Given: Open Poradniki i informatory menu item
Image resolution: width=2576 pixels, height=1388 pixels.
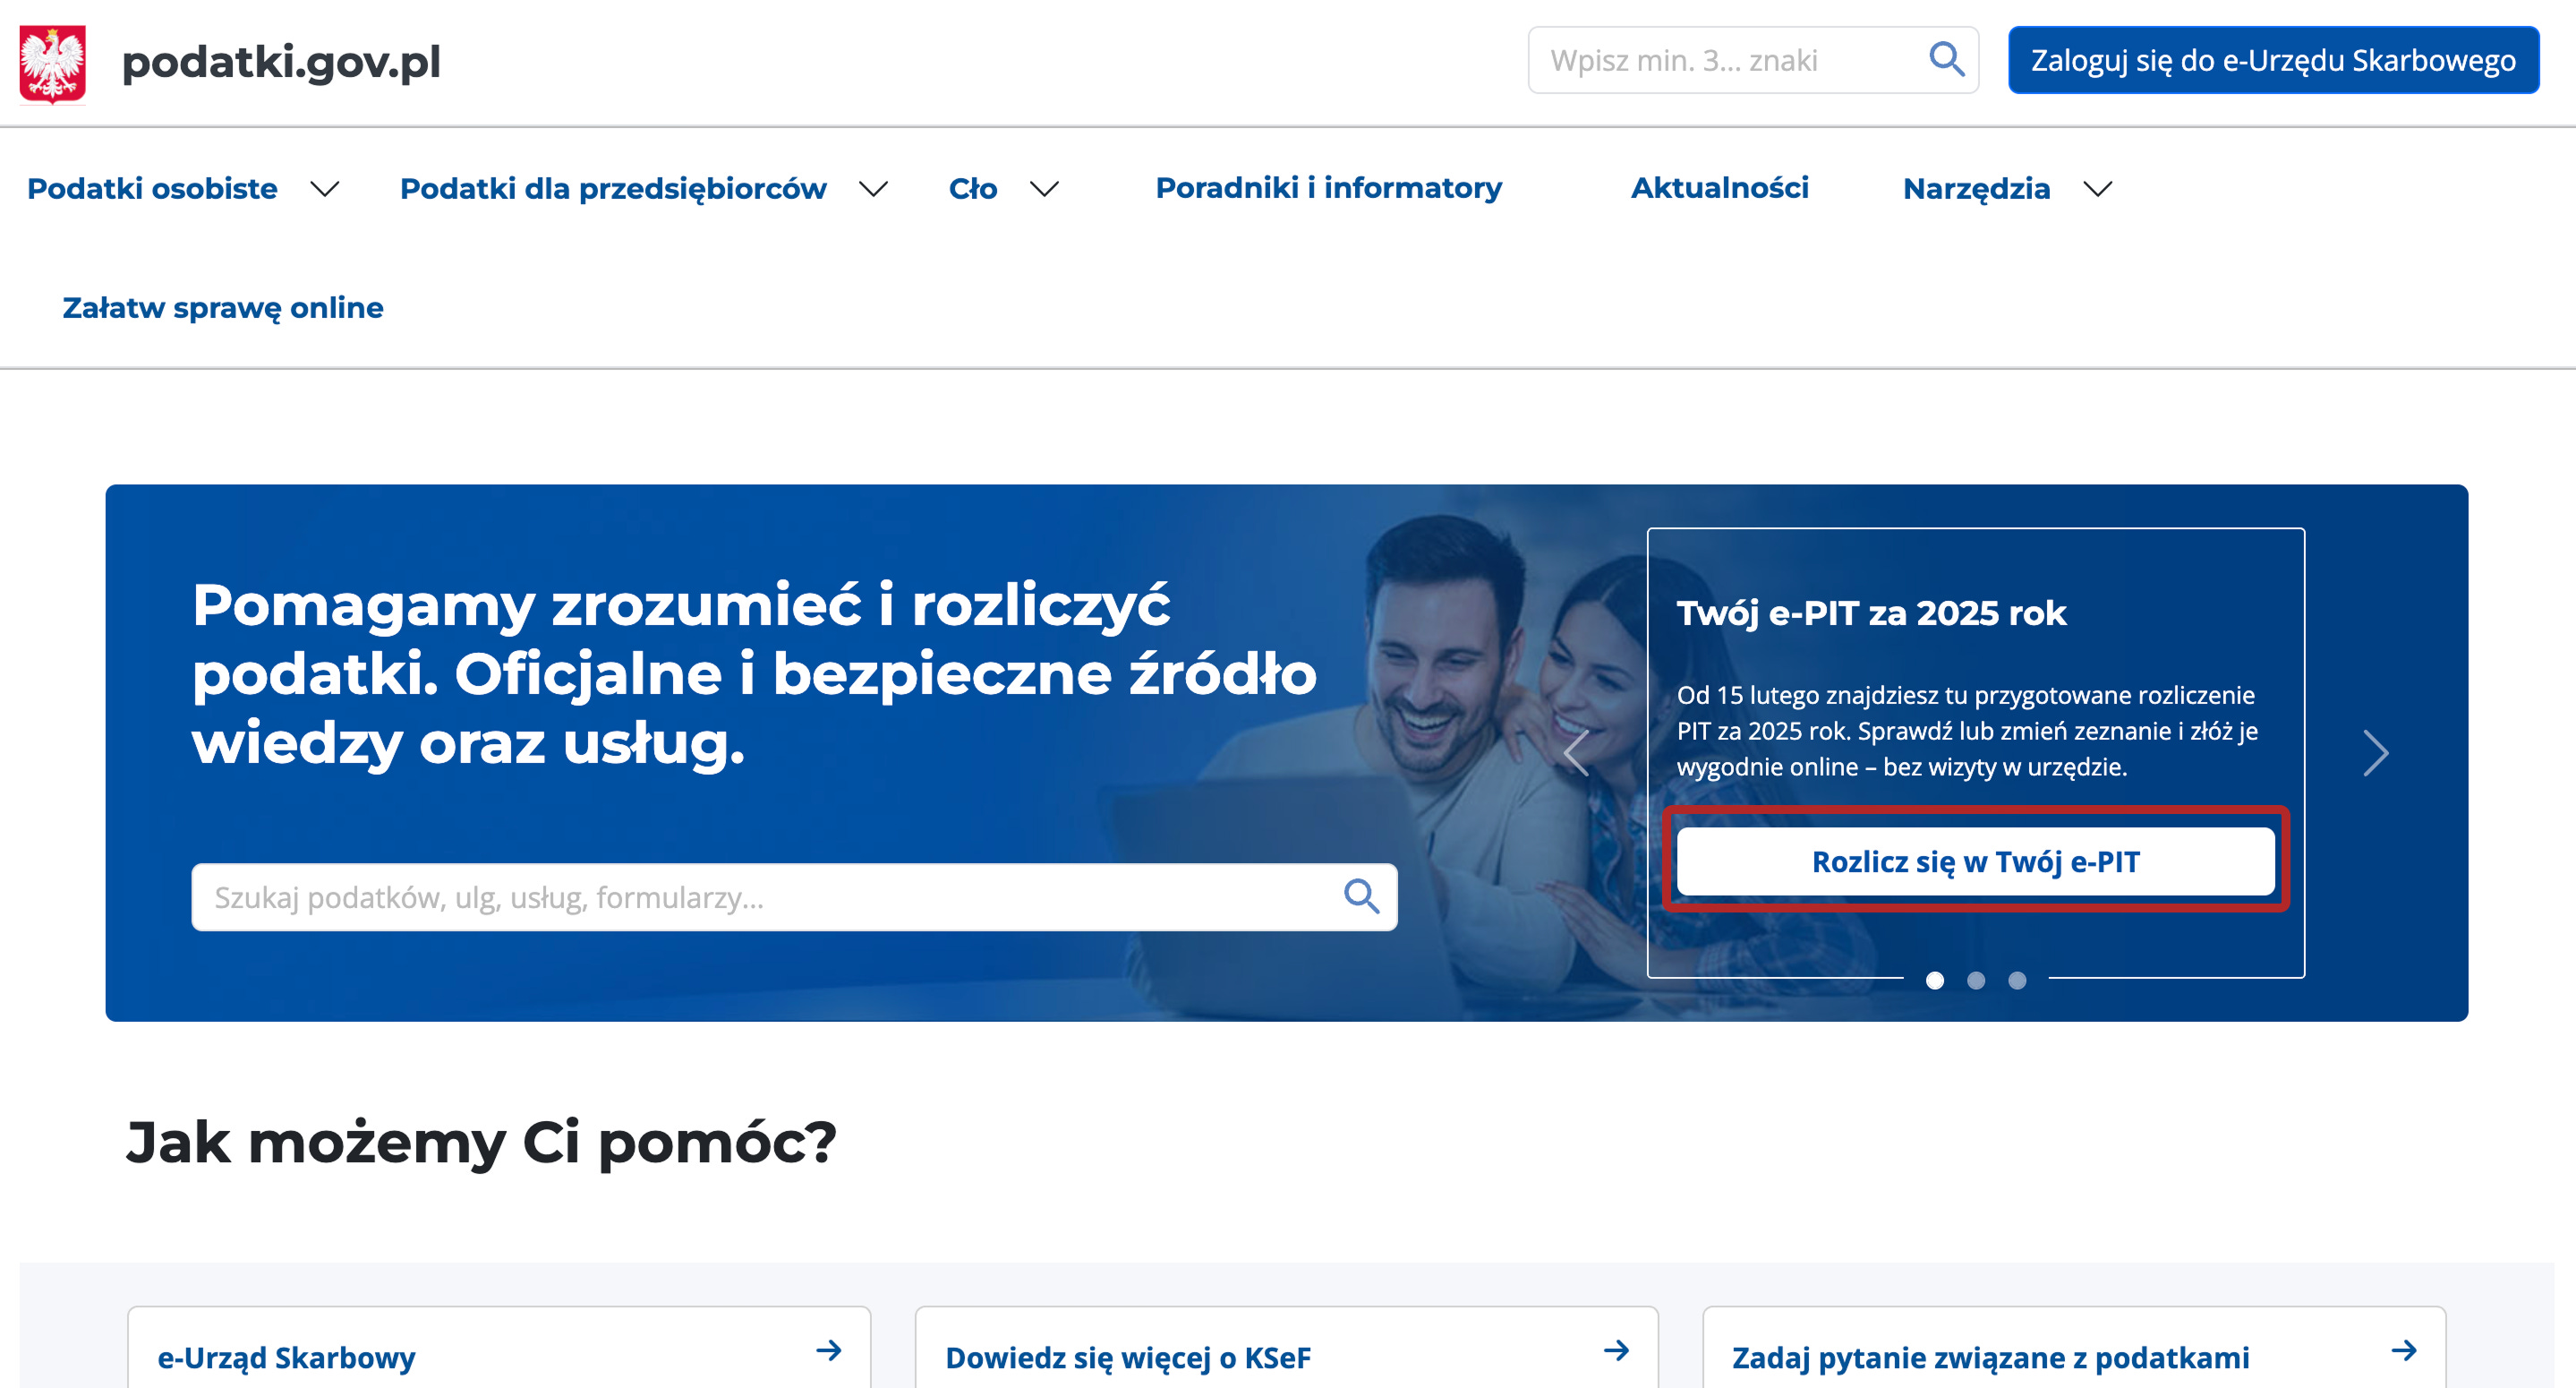Looking at the screenshot, I should pyautogui.click(x=1328, y=187).
